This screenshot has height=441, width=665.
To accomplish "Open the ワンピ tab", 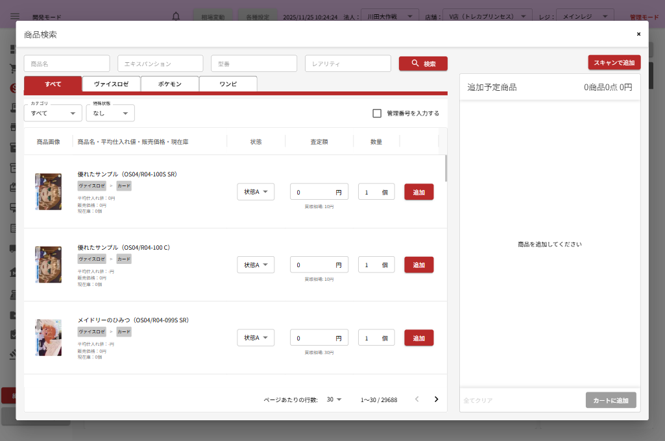I will coord(228,84).
